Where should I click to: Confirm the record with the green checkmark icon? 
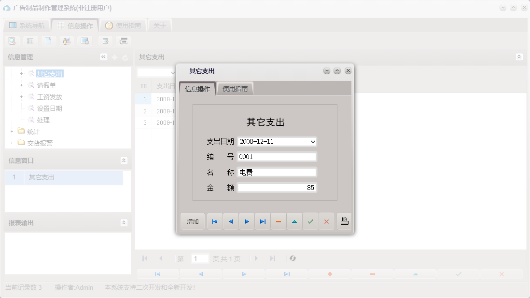pos(311,221)
